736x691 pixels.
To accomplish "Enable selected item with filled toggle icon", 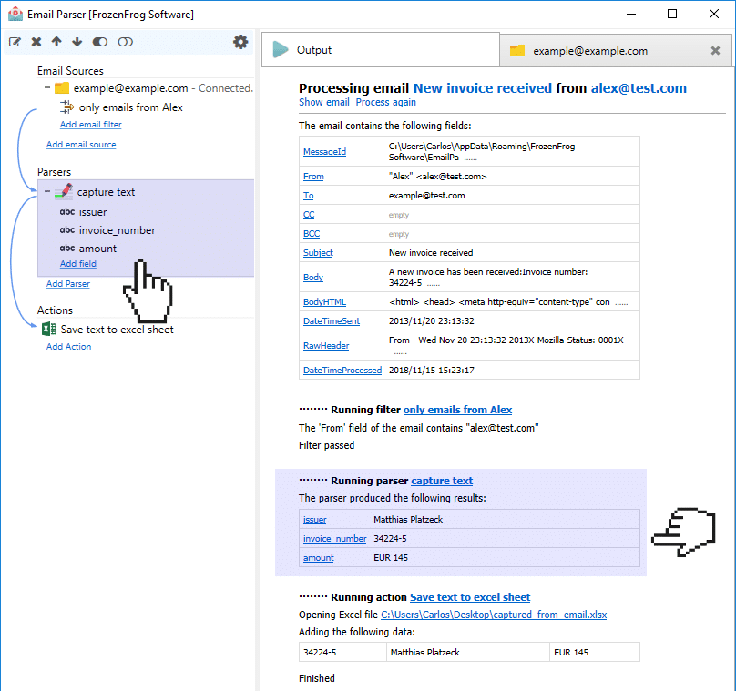I will (100, 42).
